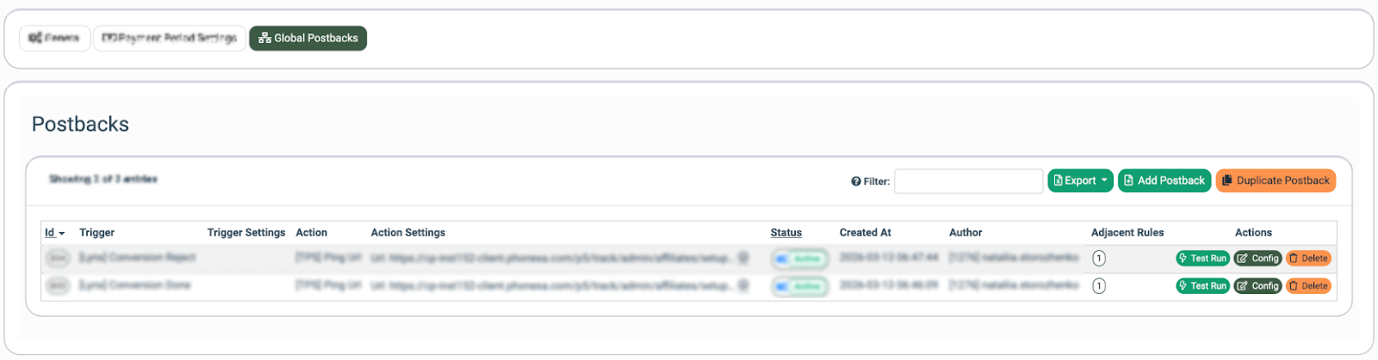Click the Add Postback button
The height and width of the screenshot is (360, 1378).
tap(1164, 181)
